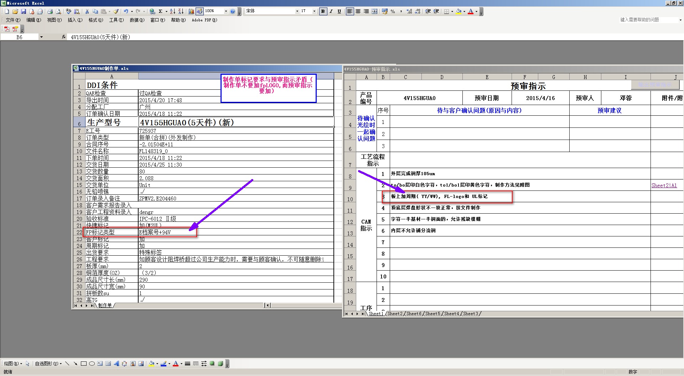The width and height of the screenshot is (684, 376).
Task: Open the Chart Wizard
Action: (191, 11)
